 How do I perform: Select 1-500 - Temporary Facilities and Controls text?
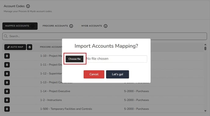pos(66,109)
